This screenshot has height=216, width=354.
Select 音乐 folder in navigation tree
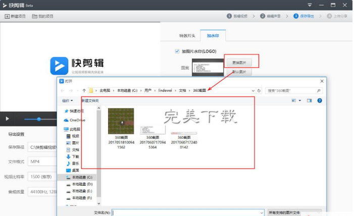point(73,163)
